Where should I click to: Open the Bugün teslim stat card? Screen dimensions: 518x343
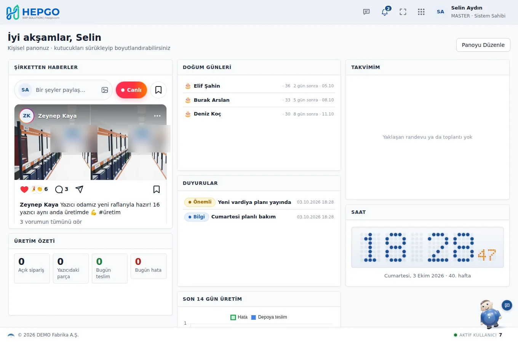[110, 268]
